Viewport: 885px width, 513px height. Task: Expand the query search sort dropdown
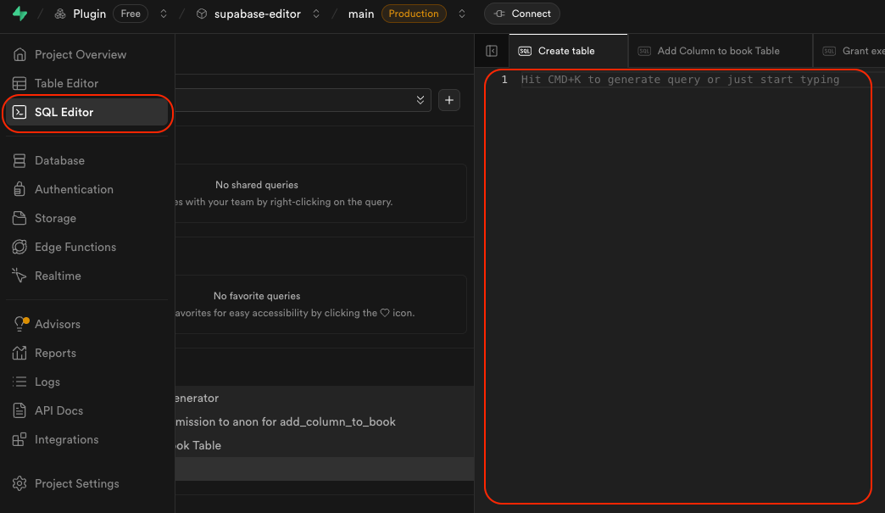point(420,100)
